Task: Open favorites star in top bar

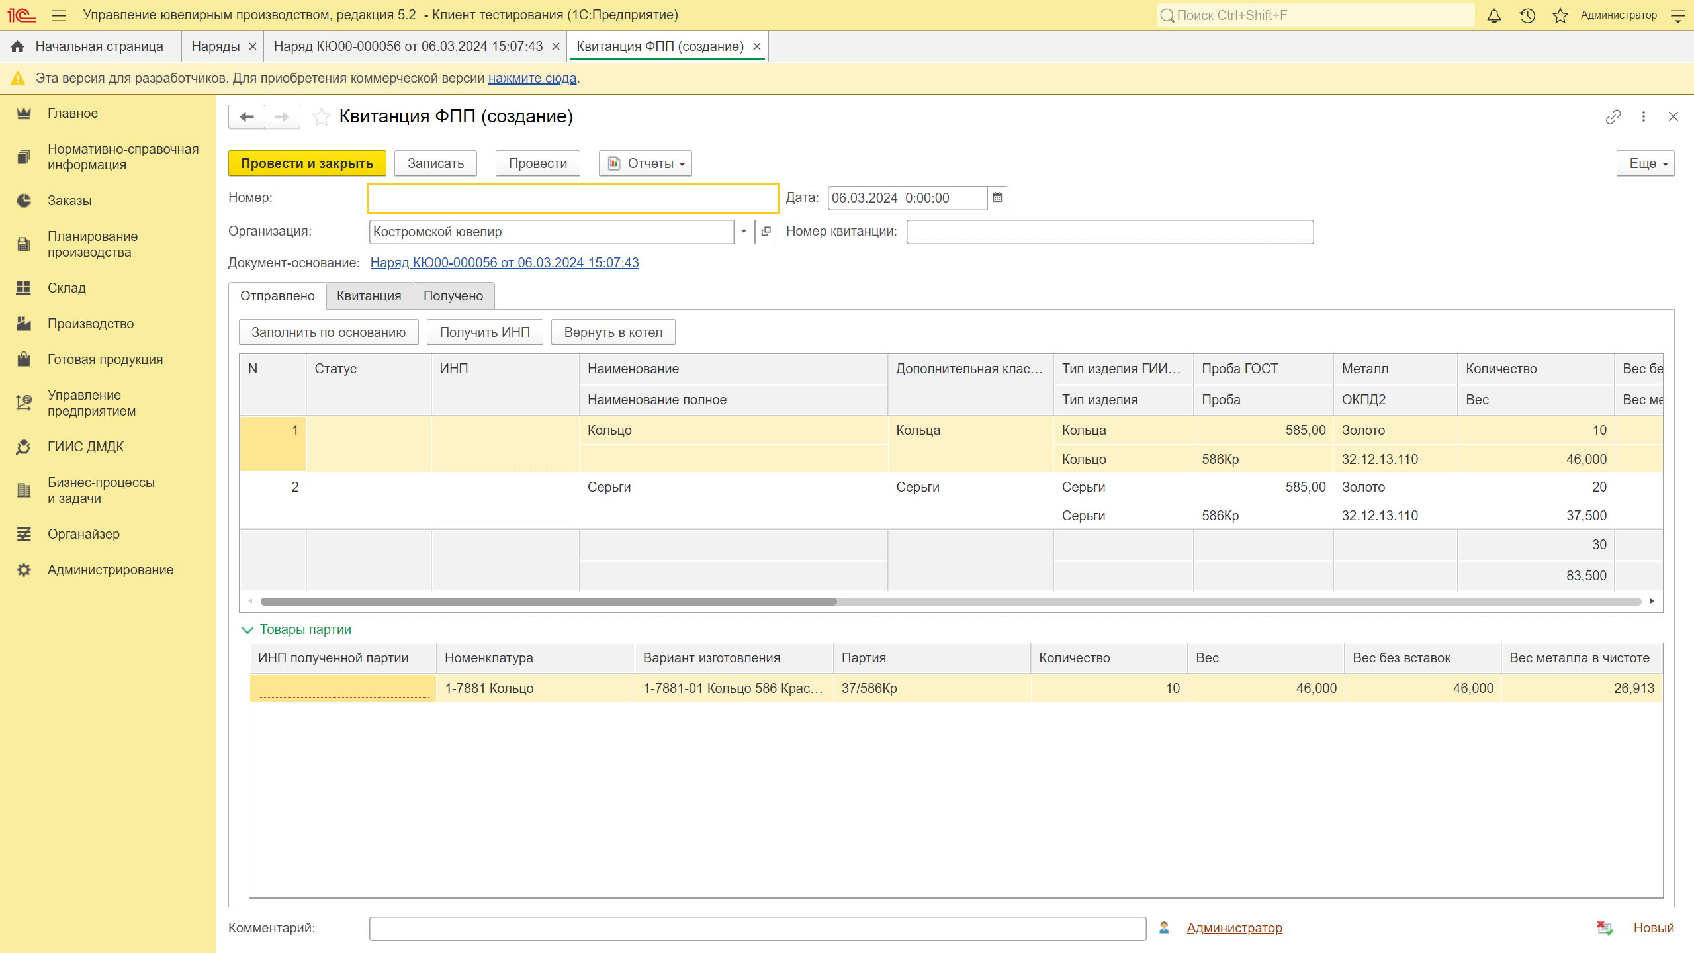Action: (1560, 15)
